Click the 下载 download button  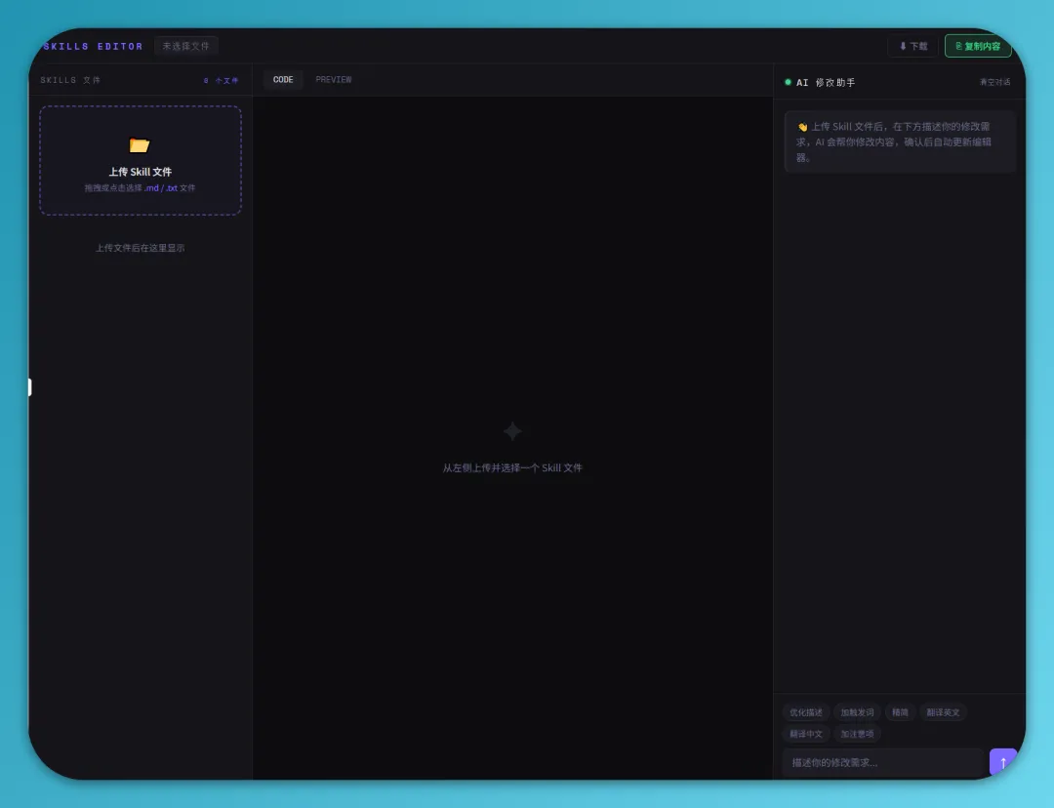[912, 46]
